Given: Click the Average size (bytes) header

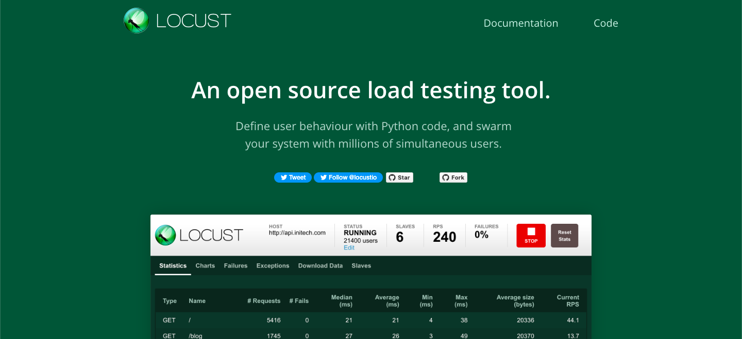Looking at the screenshot, I should (515, 301).
